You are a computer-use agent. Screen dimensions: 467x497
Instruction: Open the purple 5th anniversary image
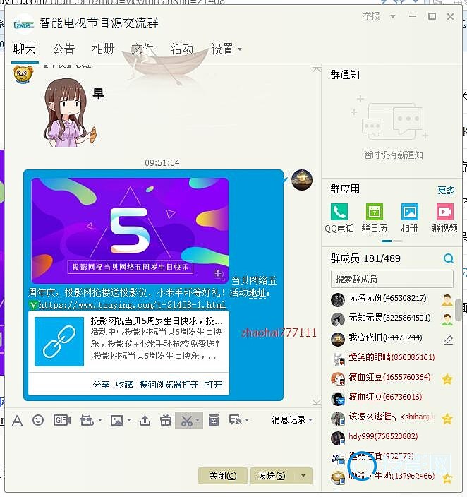pyautogui.click(x=130, y=230)
